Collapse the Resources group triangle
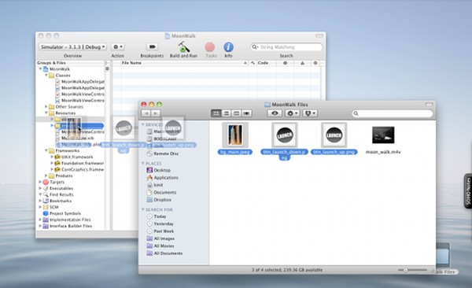Viewport: 472px width, 288px height. [46, 113]
